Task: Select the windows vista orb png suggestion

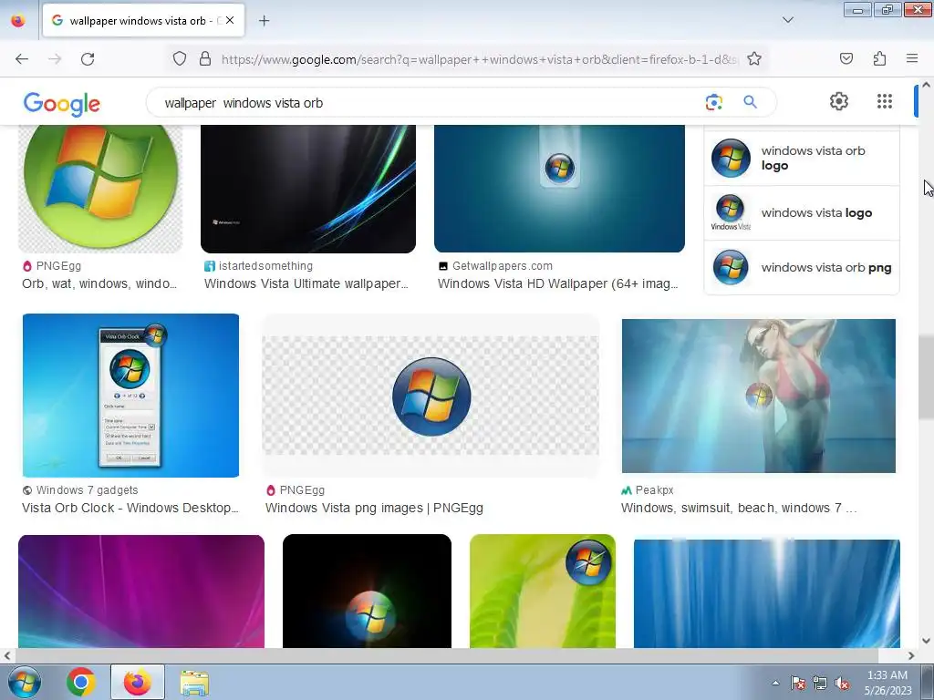Action: pyautogui.click(x=802, y=267)
